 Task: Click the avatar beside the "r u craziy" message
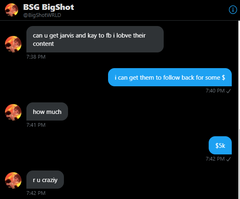click(x=13, y=180)
